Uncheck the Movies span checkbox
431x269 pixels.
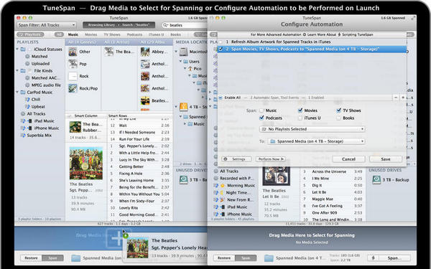point(300,110)
